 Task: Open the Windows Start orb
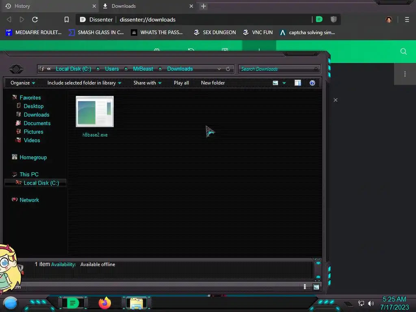[x=11, y=303]
